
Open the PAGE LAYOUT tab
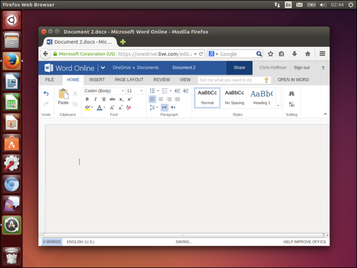pyautogui.click(x=129, y=80)
